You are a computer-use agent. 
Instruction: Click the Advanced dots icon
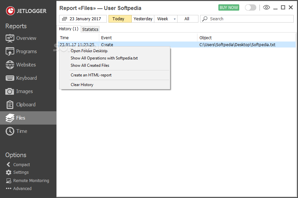(9, 188)
